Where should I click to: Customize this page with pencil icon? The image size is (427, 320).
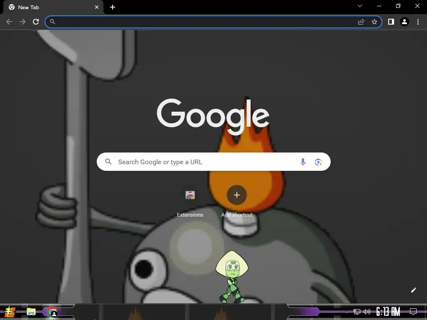tap(414, 290)
